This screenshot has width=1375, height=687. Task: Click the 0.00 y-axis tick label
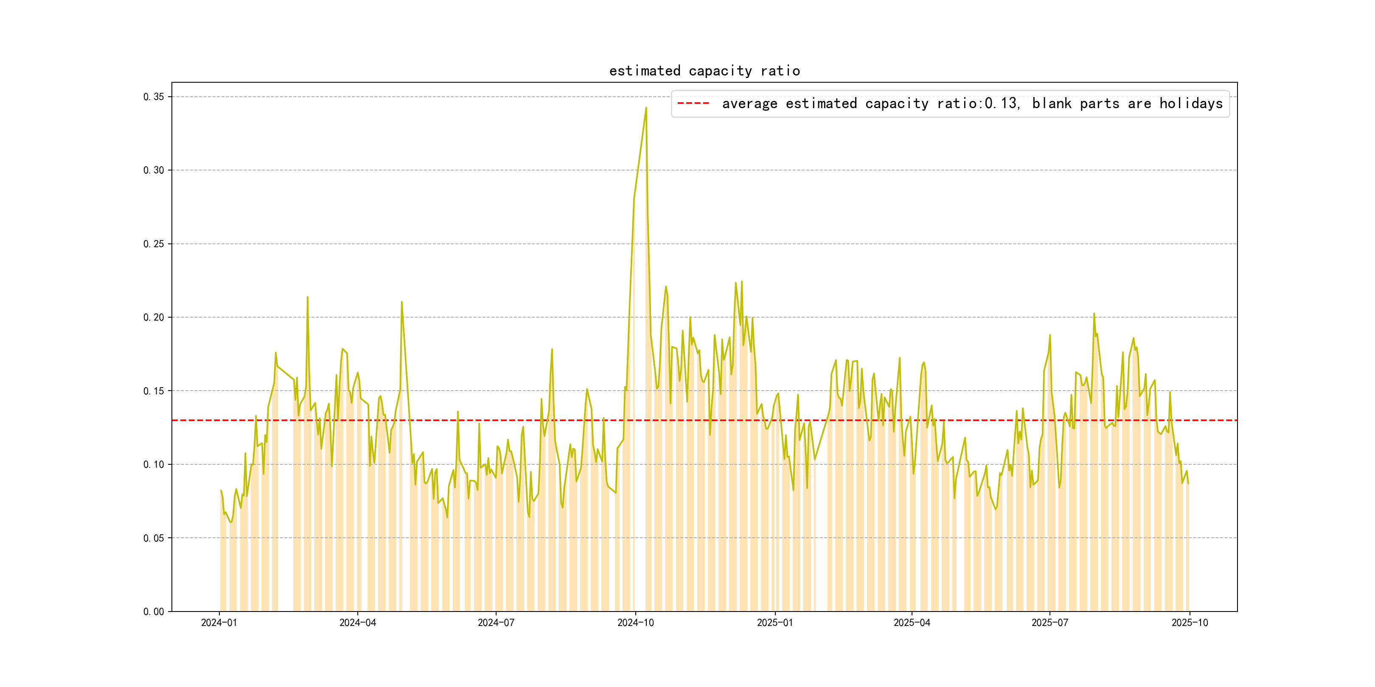click(x=154, y=612)
